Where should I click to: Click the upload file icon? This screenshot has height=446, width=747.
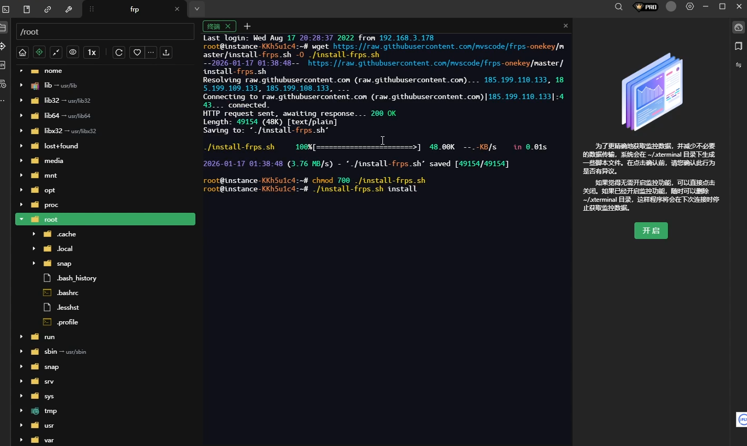[x=166, y=52]
